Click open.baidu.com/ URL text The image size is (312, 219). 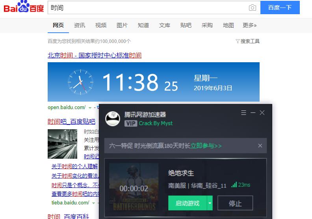[67, 108]
